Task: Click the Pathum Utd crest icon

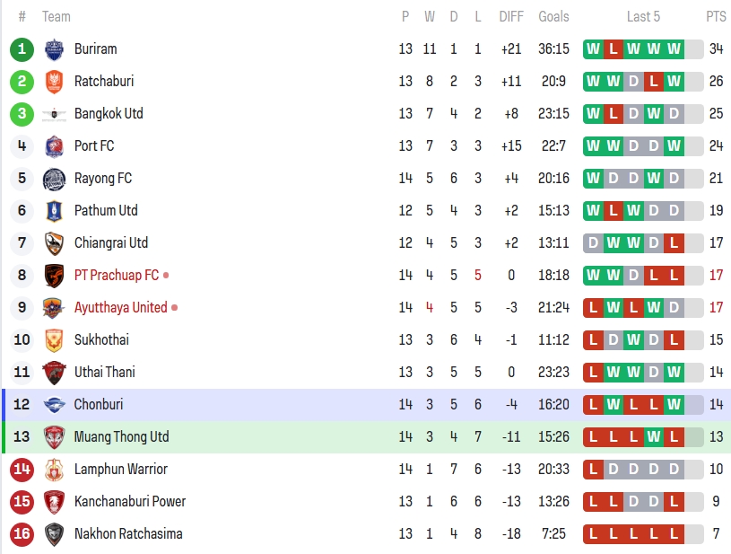Action: (54, 210)
